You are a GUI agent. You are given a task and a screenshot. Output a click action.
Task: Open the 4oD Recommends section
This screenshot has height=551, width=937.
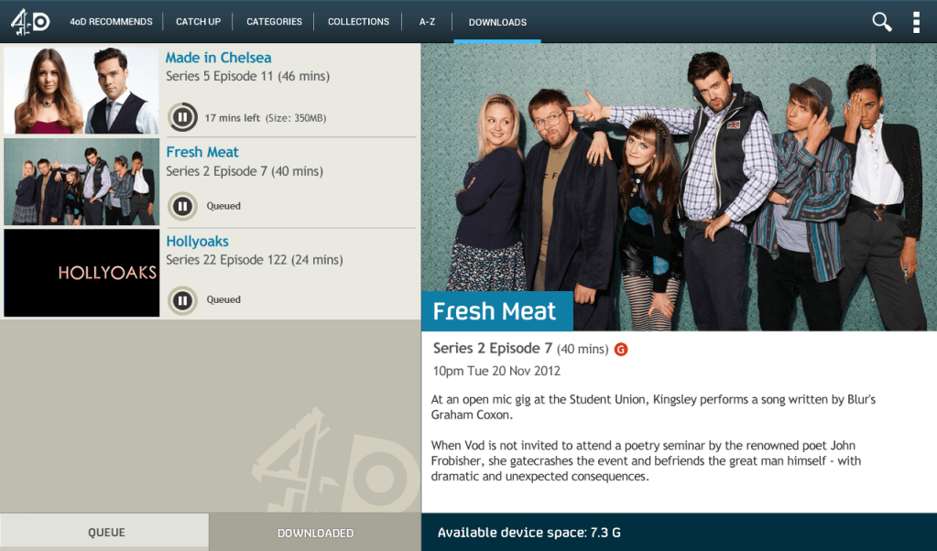(111, 21)
